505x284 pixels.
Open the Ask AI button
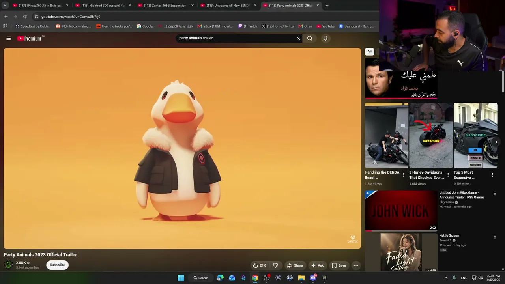pos(317,265)
